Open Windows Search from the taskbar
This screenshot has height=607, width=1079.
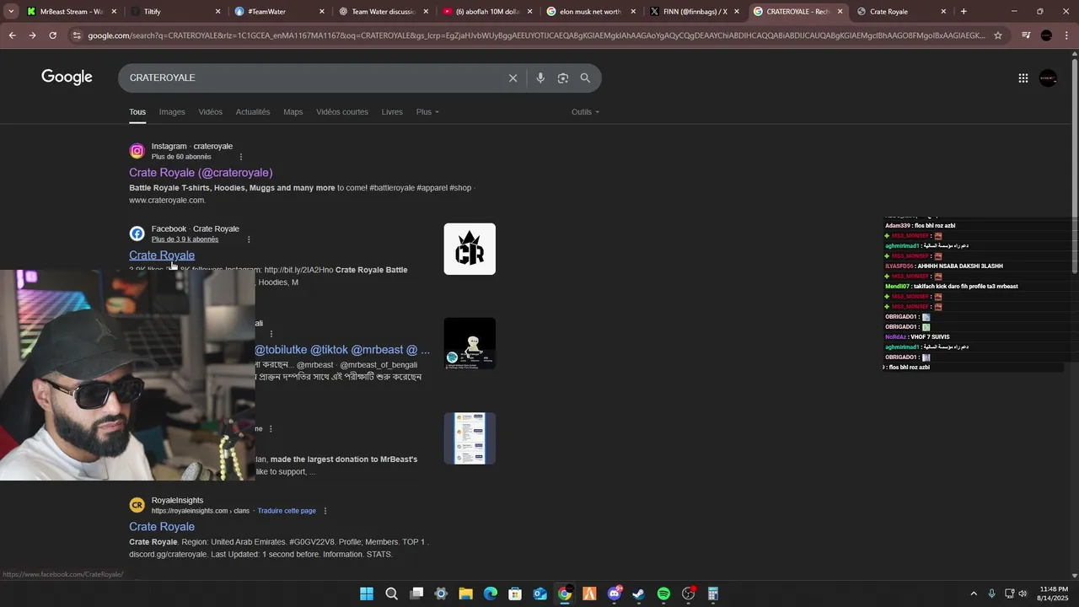click(391, 594)
